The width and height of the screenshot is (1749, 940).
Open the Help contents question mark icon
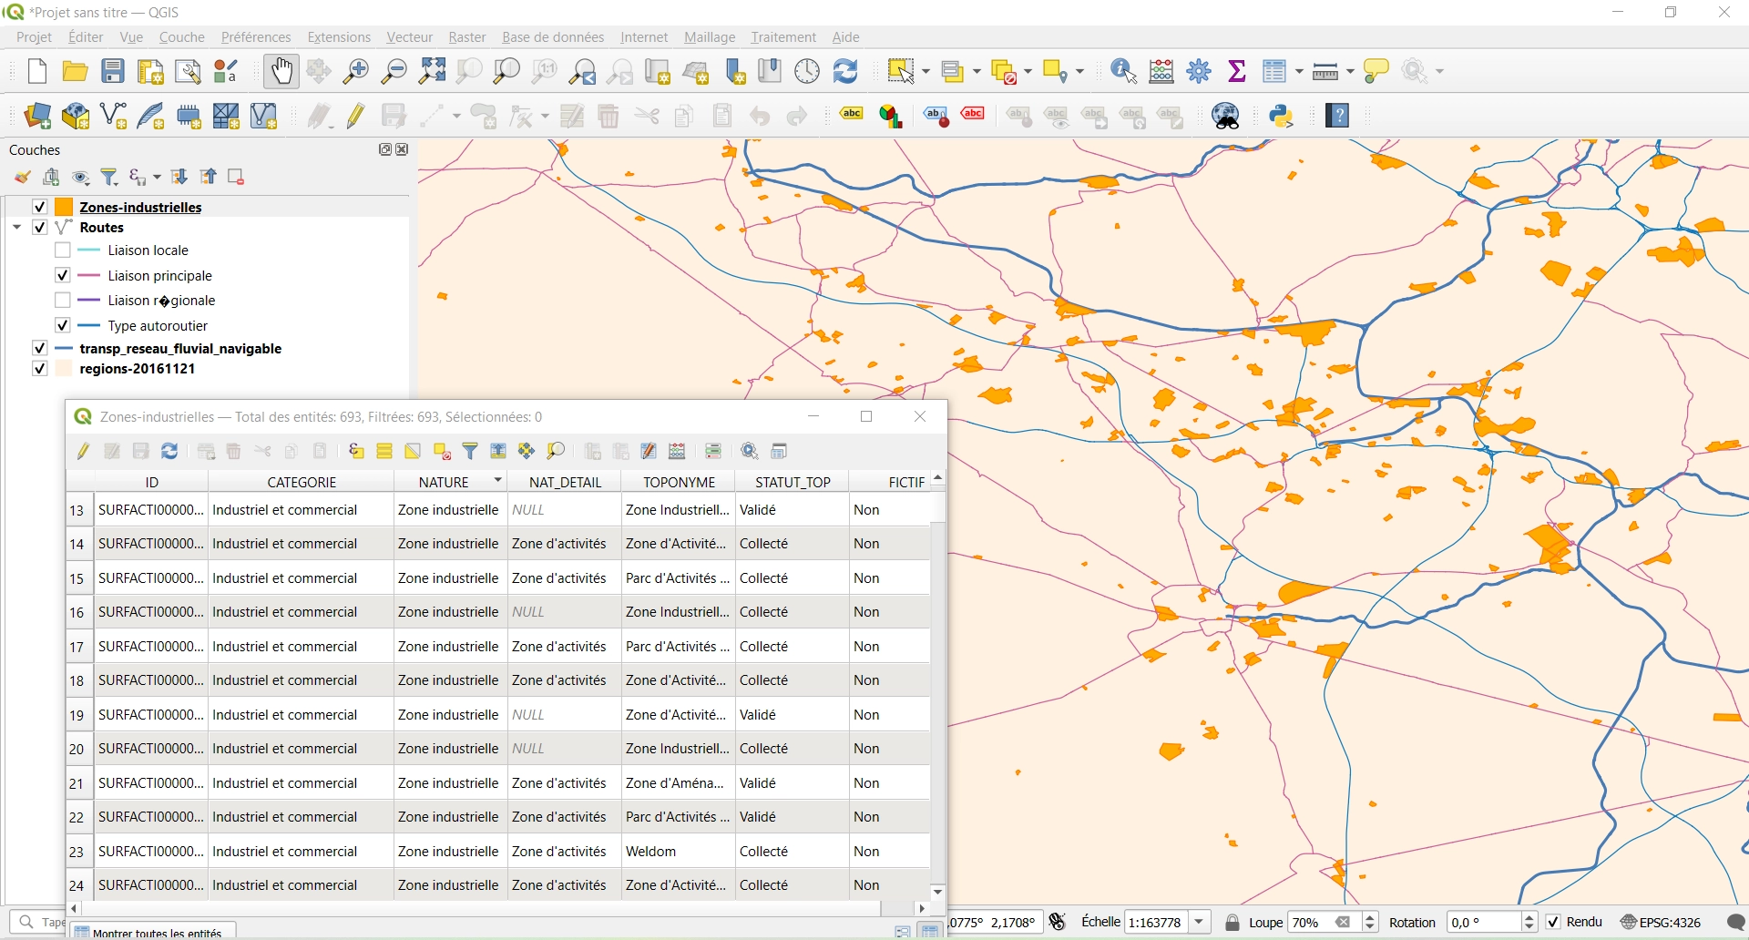click(1339, 117)
